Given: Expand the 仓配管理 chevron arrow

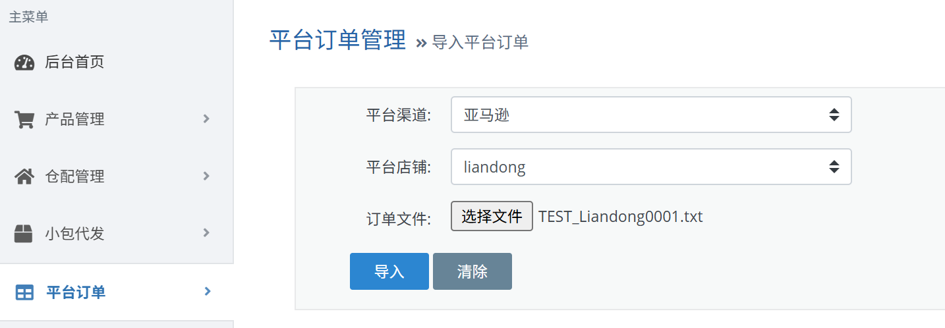Looking at the screenshot, I should [206, 176].
